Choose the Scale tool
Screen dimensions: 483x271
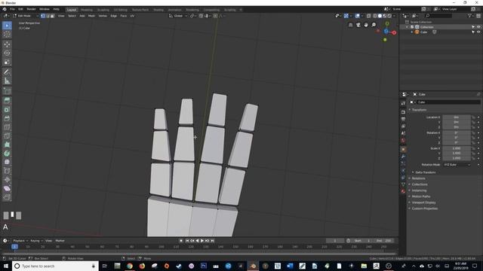(7, 62)
